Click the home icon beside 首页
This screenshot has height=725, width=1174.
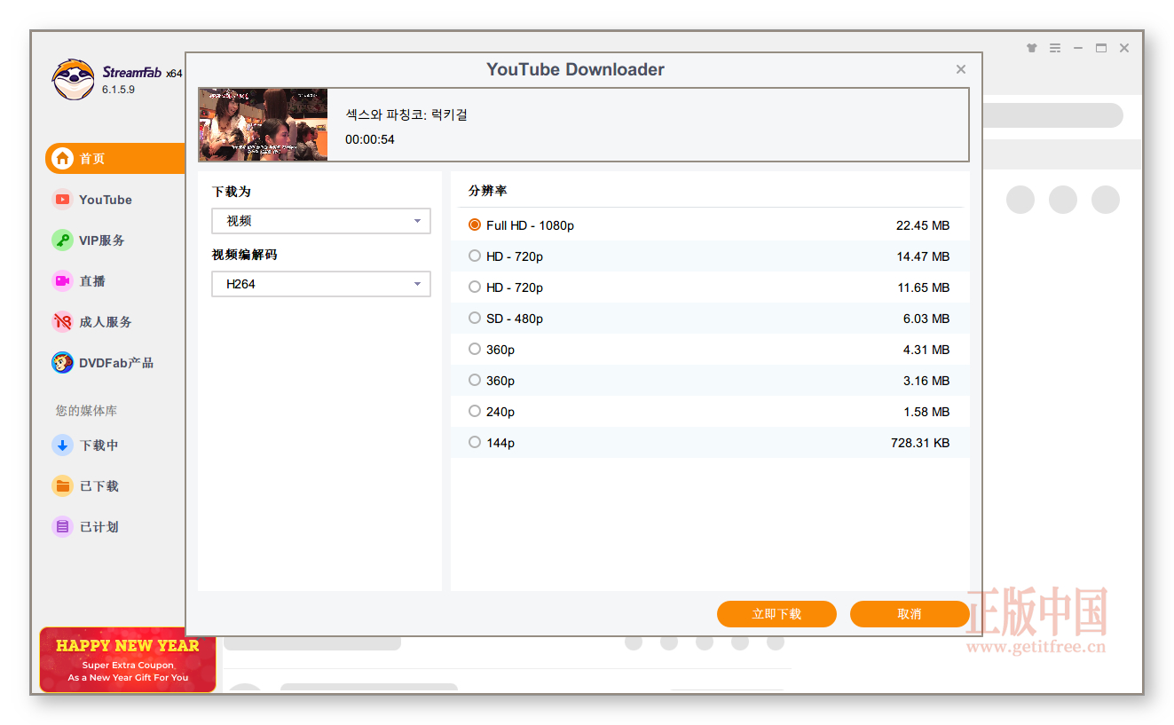pos(62,159)
